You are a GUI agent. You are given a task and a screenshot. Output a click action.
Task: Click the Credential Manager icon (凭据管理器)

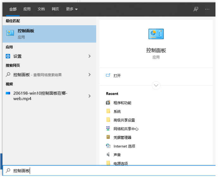108,137
